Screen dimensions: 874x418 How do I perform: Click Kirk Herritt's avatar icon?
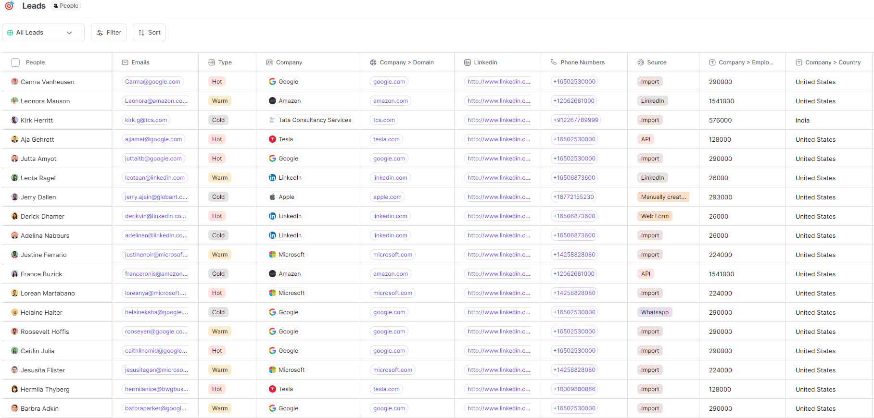15,120
